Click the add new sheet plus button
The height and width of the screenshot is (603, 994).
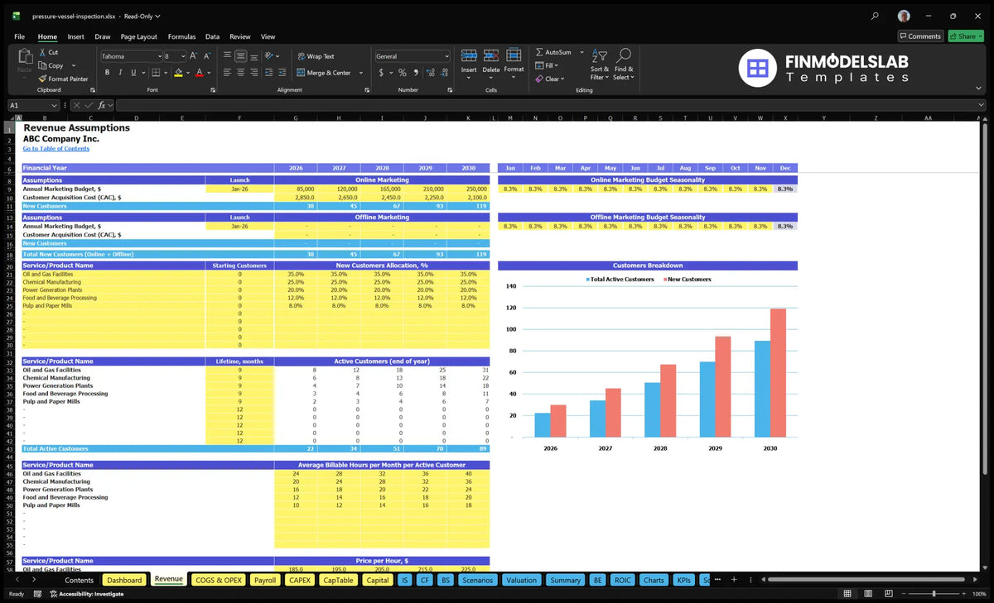(x=733, y=580)
